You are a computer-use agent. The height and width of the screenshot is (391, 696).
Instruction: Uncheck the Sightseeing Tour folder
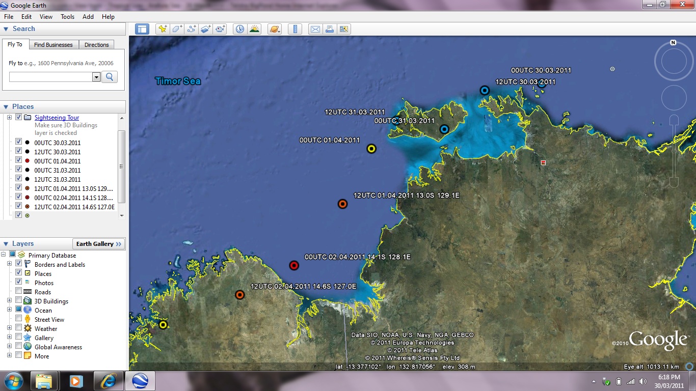click(x=19, y=117)
